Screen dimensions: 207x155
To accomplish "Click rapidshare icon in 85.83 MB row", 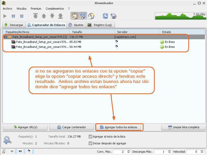I will tap(117, 42).
